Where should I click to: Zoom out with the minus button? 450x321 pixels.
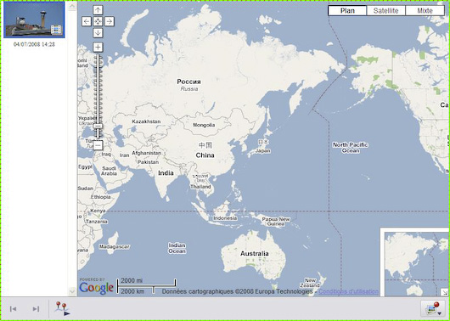click(98, 145)
